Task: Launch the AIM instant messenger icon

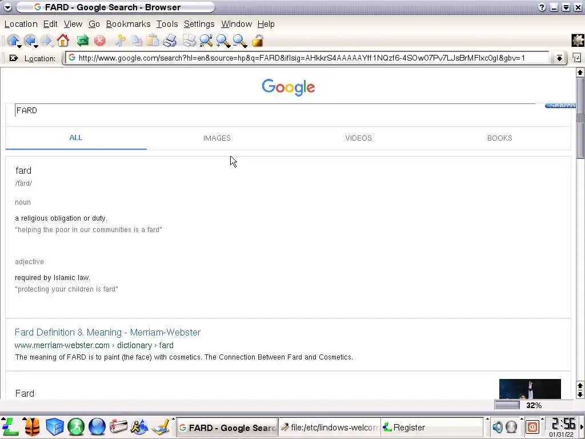Action: click(139, 426)
